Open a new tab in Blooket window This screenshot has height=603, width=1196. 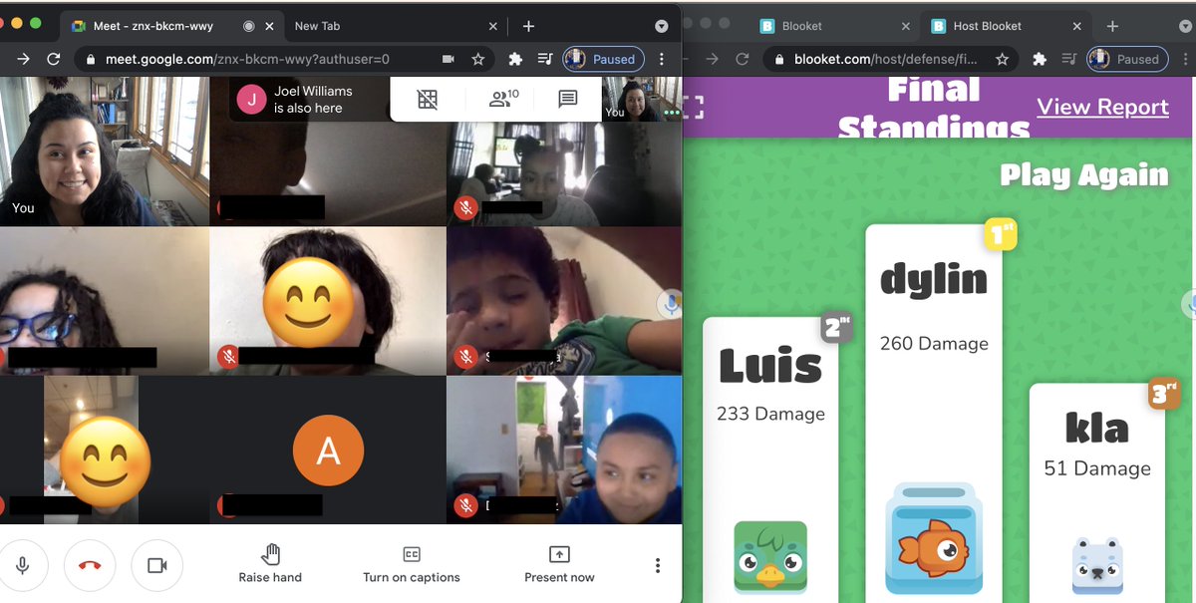coord(1113,26)
